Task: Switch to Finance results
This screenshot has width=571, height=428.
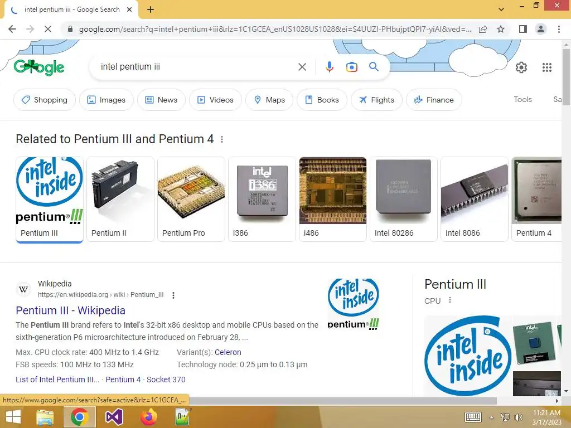Action: 434,100
